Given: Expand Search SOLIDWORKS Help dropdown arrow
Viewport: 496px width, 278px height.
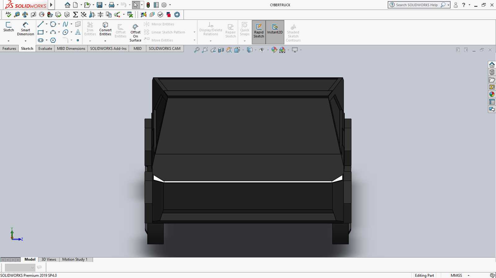Looking at the screenshot, I should [448, 5].
